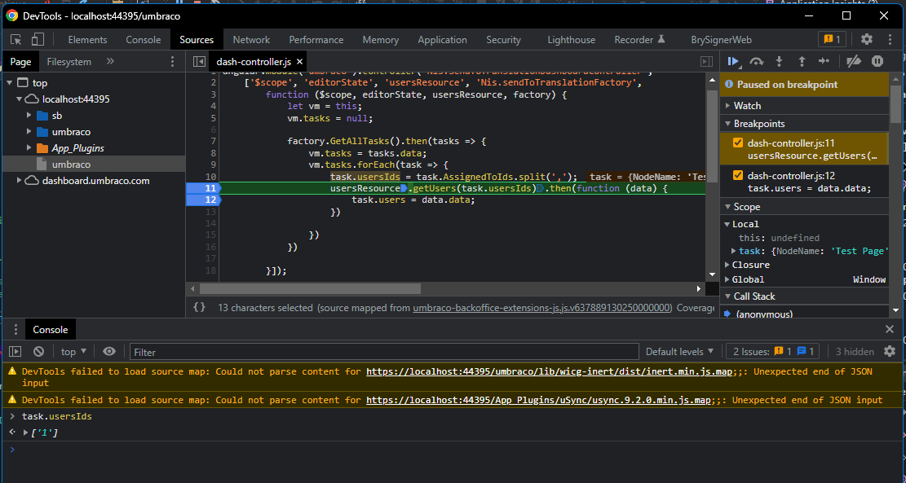Switch to the Network tab

(x=251, y=40)
